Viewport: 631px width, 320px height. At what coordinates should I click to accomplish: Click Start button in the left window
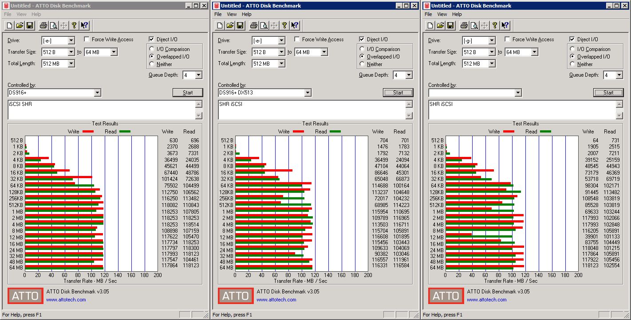(188, 93)
